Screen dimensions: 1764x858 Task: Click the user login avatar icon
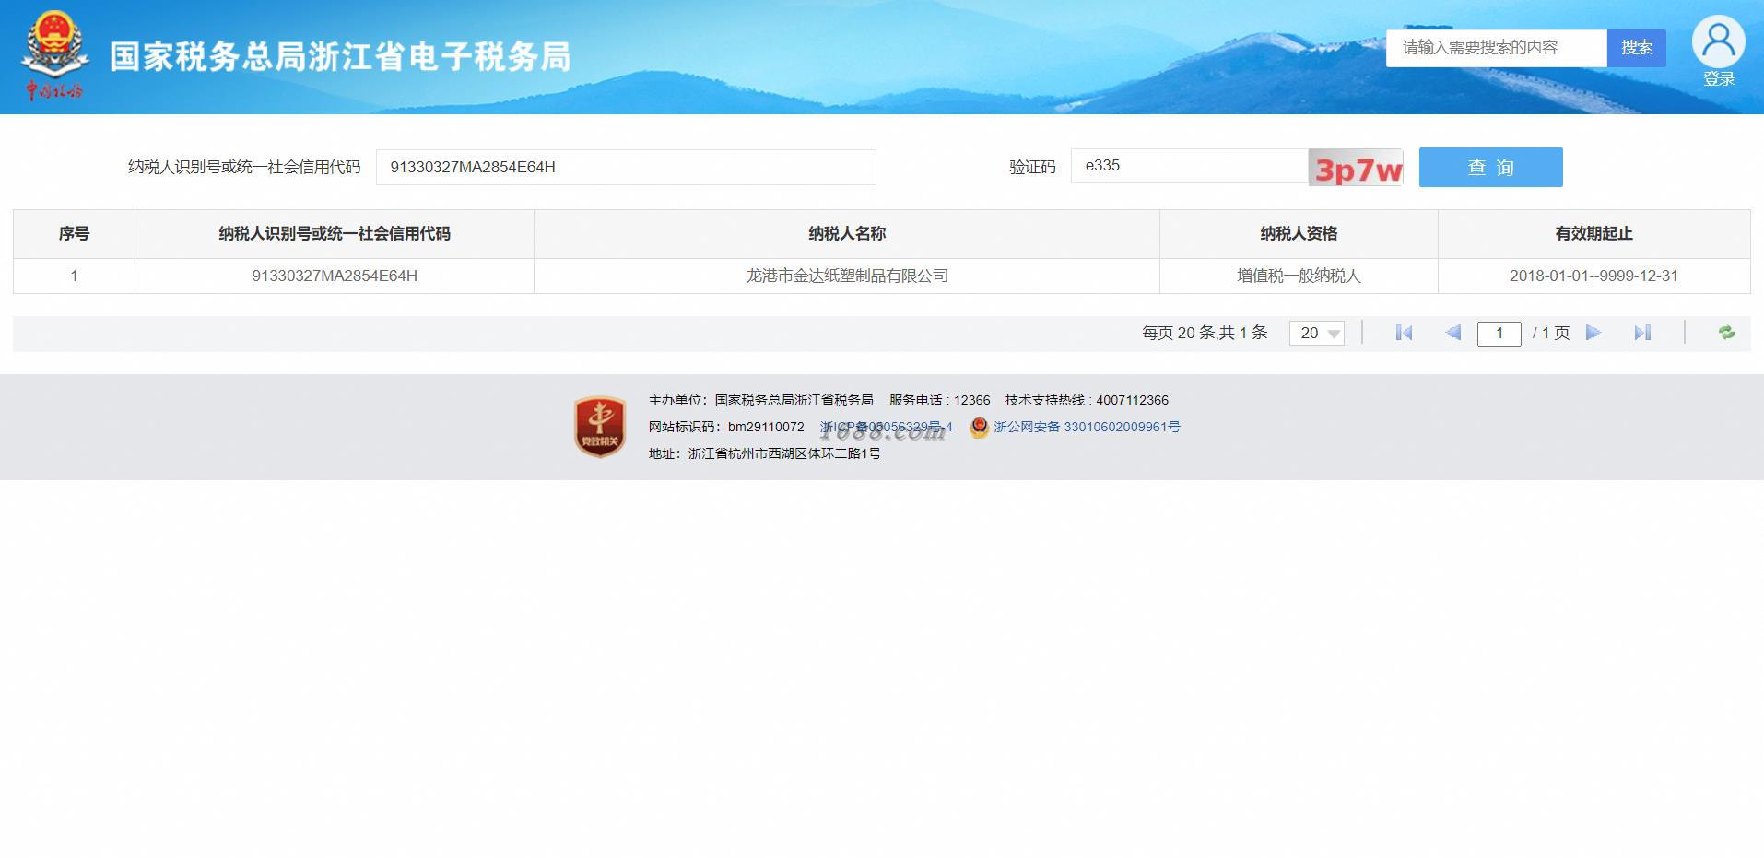click(x=1718, y=41)
